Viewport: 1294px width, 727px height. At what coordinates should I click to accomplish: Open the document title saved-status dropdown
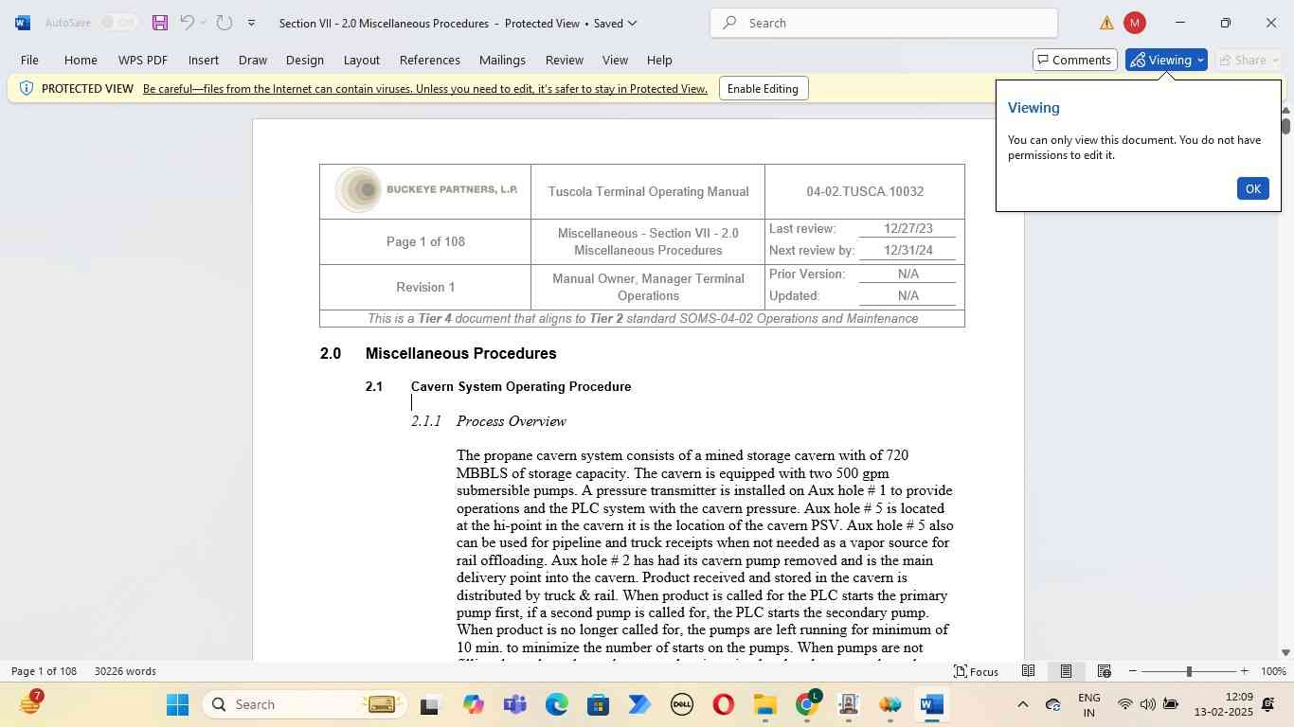click(x=632, y=23)
